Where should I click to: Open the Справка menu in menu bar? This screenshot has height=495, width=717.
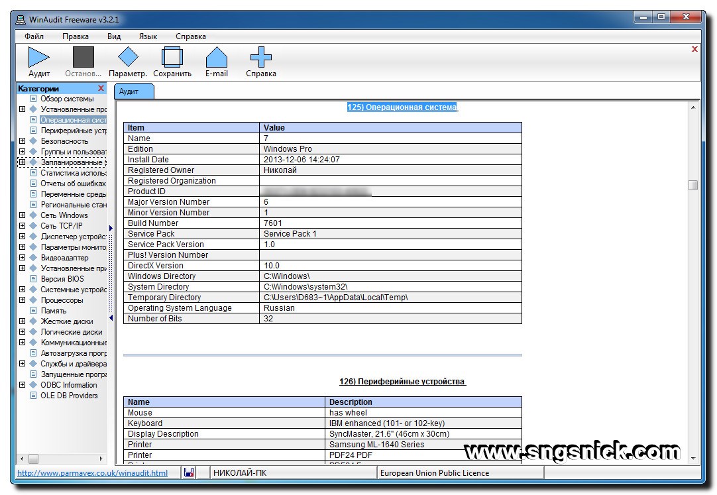pyautogui.click(x=191, y=36)
